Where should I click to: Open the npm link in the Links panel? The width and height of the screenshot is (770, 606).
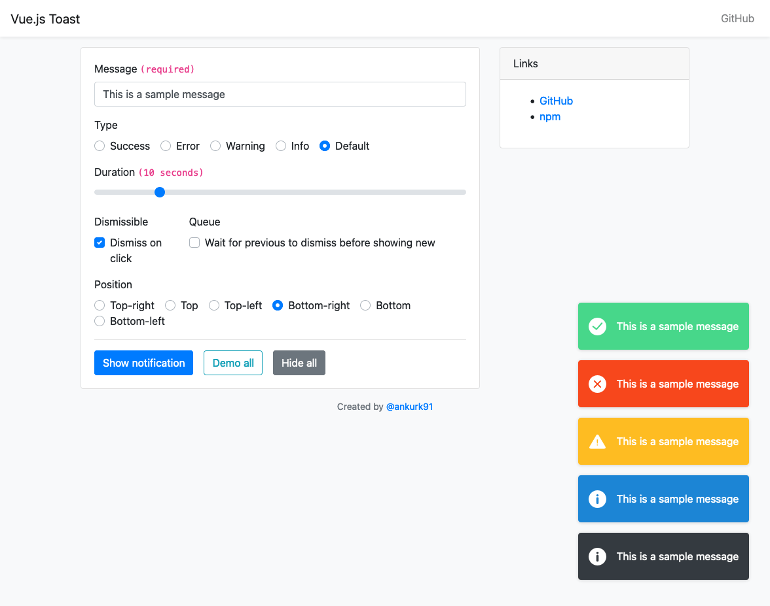[x=550, y=116]
